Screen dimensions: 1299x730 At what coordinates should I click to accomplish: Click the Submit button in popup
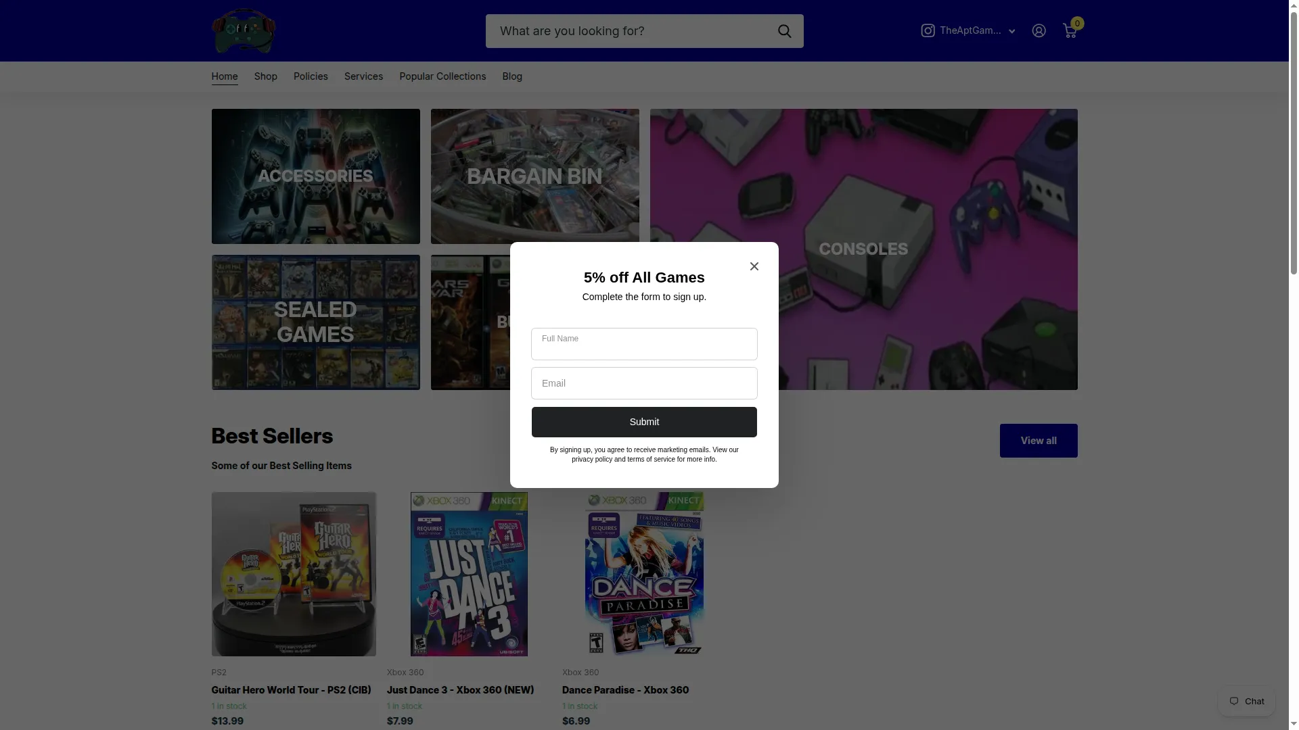pyautogui.click(x=644, y=422)
